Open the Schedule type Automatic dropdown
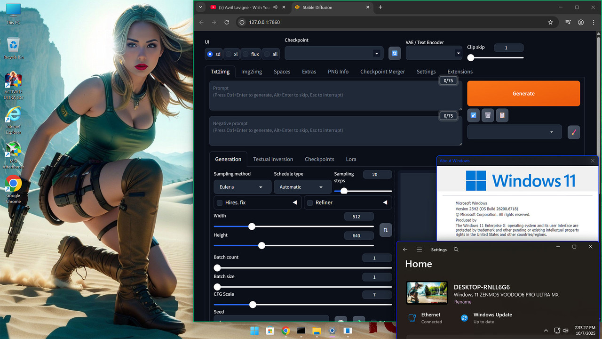602x339 pixels. click(x=302, y=187)
